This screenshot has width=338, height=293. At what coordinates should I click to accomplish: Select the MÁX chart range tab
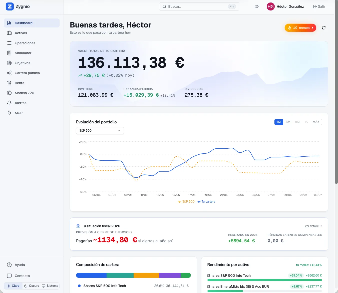click(316, 122)
